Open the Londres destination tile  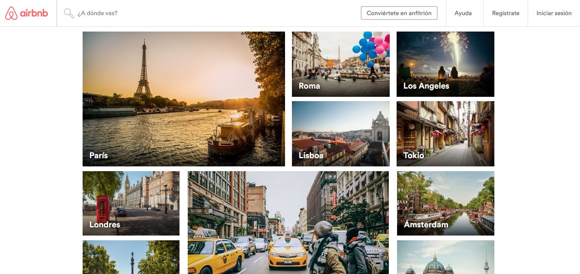click(131, 203)
